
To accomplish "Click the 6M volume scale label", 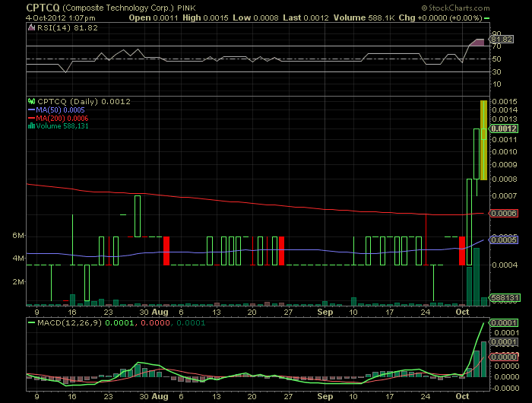I will (x=18, y=235).
